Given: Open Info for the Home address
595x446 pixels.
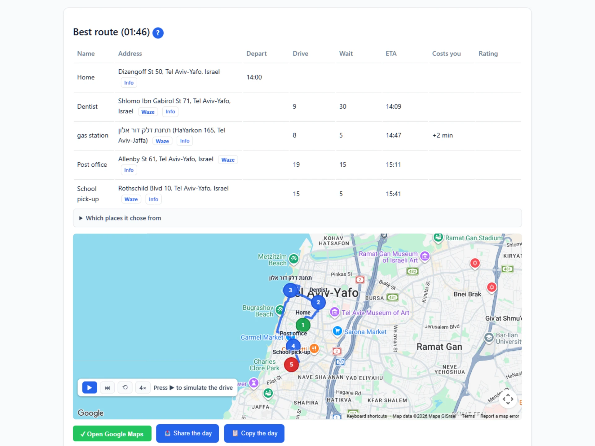Looking at the screenshot, I should 129,83.
